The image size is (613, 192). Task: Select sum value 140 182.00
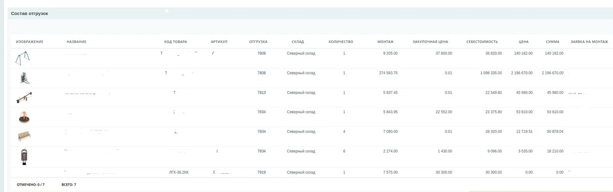coord(554,53)
